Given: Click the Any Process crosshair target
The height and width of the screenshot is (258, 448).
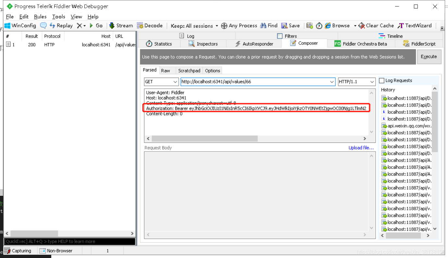Looking at the screenshot, I should coord(239,26).
